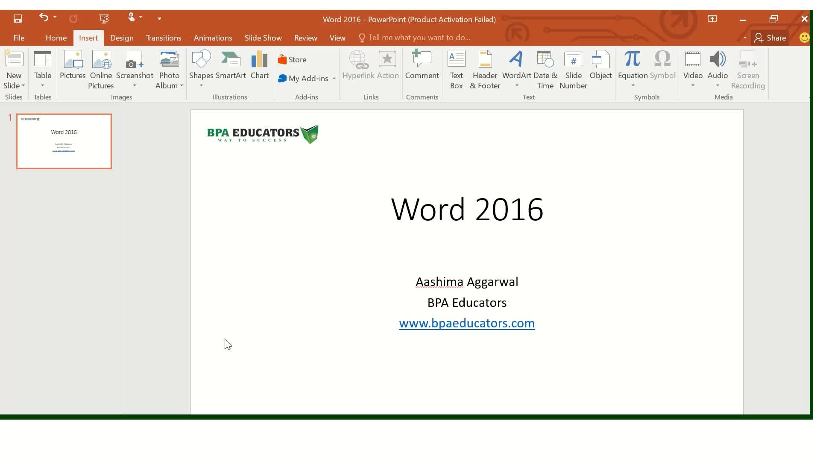The height and width of the screenshot is (461, 820).
Task: Click the Word 2016 slide title
Action: click(x=467, y=210)
